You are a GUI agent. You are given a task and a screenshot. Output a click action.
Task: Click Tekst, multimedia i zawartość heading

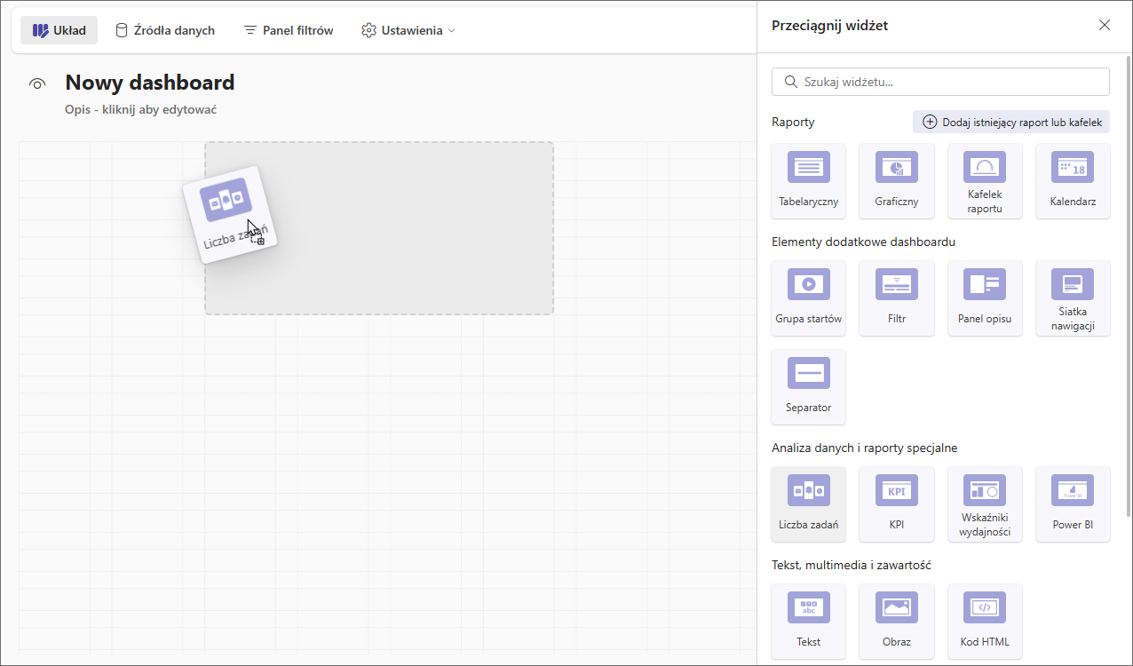[851, 565]
